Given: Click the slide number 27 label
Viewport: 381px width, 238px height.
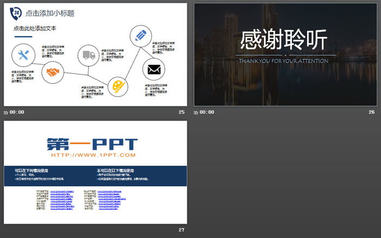Looking at the screenshot, I should tap(181, 230).
